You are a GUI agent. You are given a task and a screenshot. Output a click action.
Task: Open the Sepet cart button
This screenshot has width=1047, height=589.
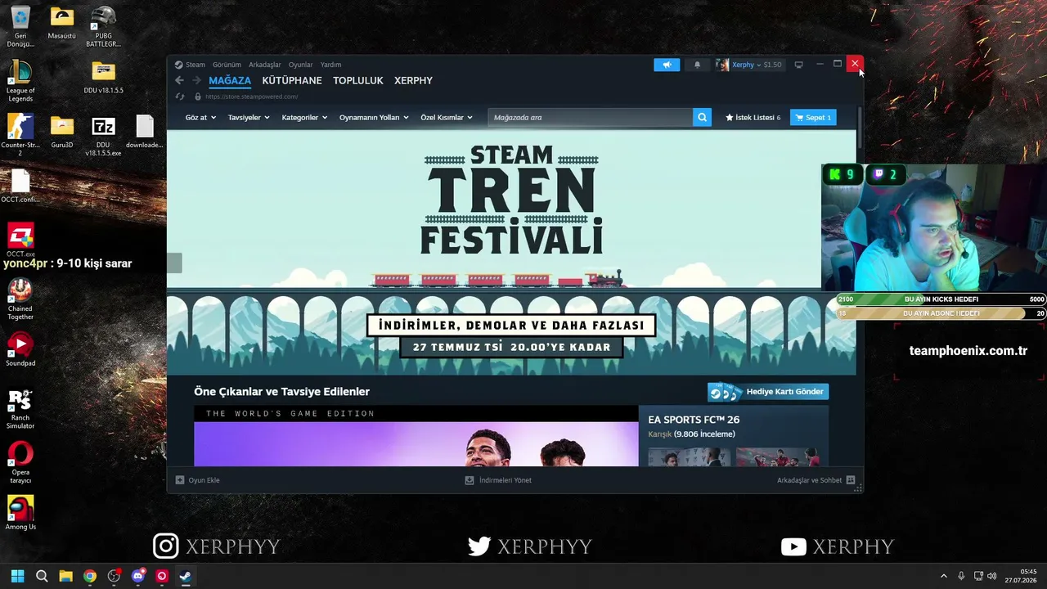point(813,117)
